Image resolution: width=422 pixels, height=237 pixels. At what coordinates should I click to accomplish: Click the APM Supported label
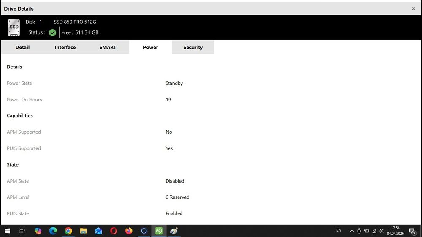pos(24,132)
